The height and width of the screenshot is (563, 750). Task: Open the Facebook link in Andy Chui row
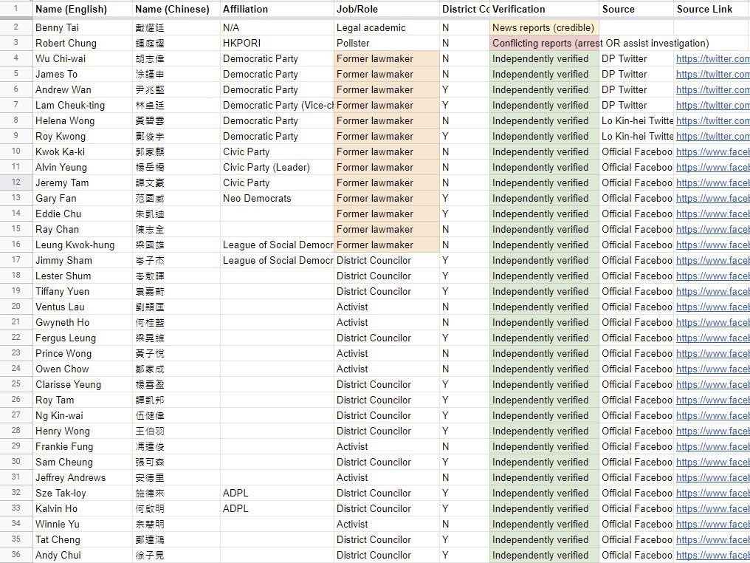tap(712, 555)
